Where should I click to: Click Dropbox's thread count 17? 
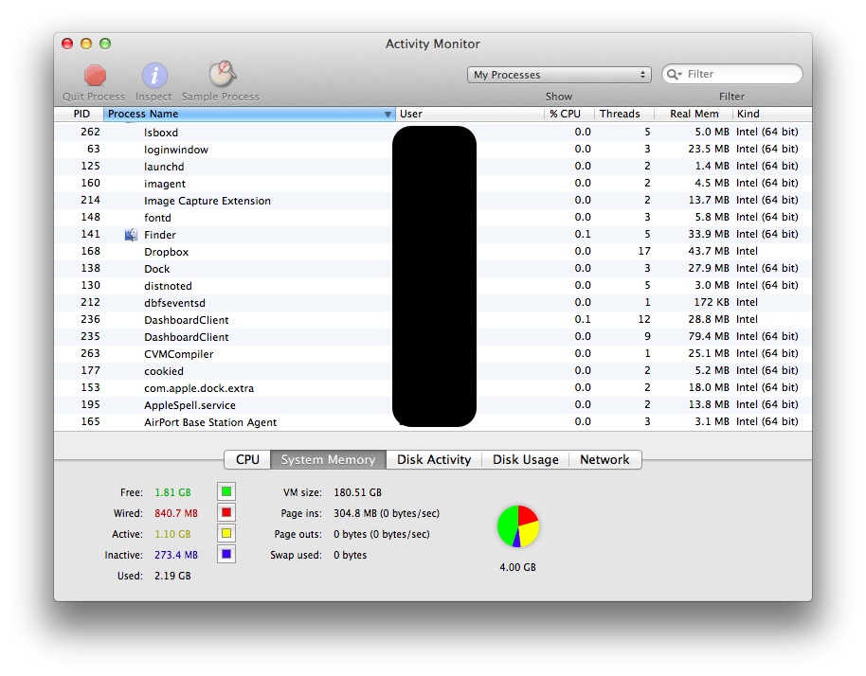pos(644,251)
